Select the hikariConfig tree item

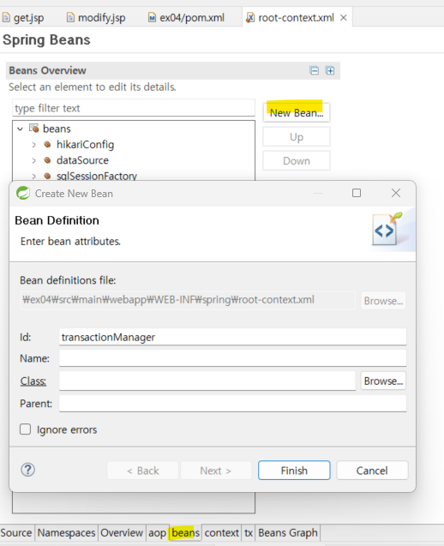click(x=86, y=145)
